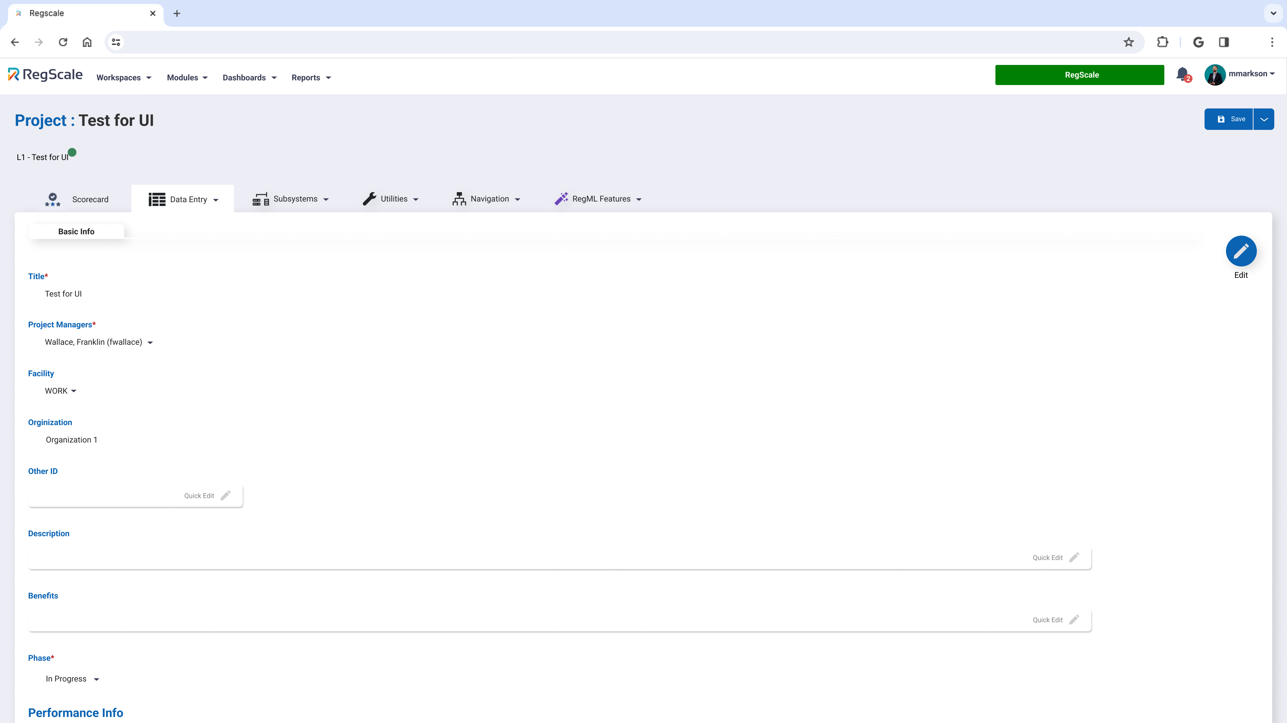Click Other ID Quick Edit pencil
Screen dimensions: 1287x723
[226, 495]
